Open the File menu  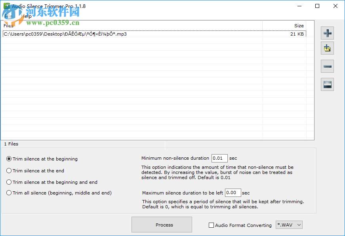[x=8, y=16]
